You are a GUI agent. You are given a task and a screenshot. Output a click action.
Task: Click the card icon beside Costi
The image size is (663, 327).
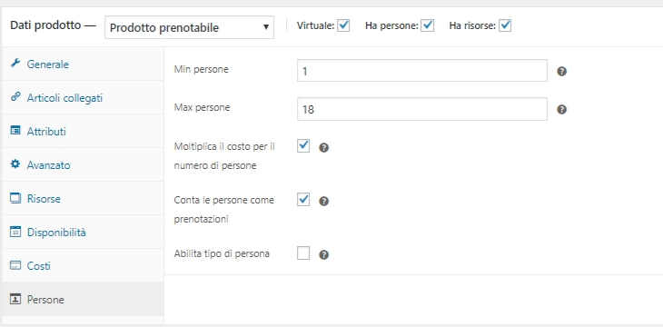pyautogui.click(x=15, y=265)
